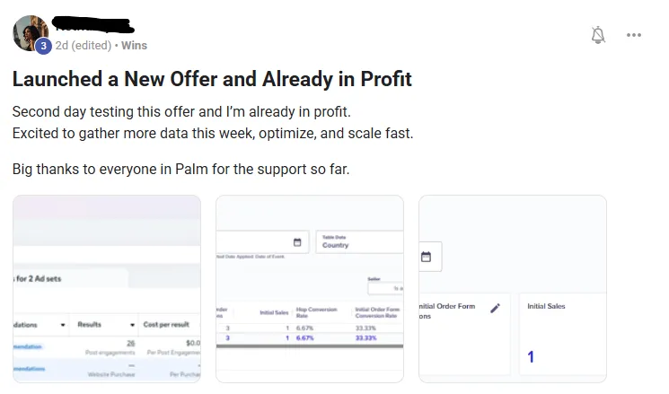This screenshot has width=669, height=394.
Task: Expand the dropdown arrow left of Results
Action: (x=63, y=324)
